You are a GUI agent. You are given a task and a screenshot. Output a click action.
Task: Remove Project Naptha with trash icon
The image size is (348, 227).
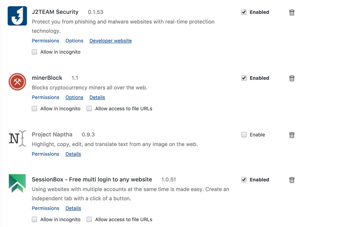coord(292,135)
